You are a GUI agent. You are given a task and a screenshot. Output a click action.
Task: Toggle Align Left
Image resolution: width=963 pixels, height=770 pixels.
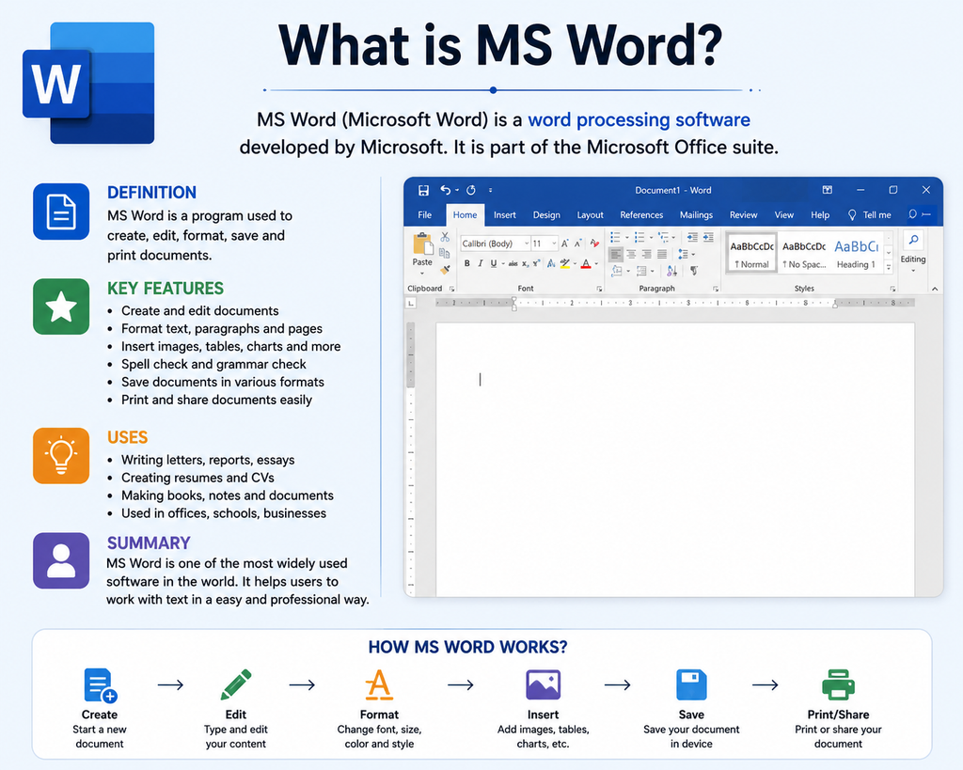616,254
